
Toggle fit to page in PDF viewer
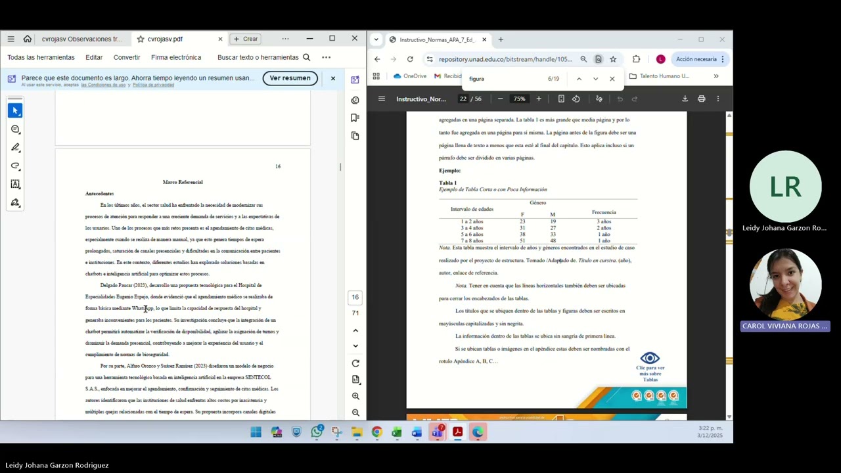pyautogui.click(x=561, y=99)
